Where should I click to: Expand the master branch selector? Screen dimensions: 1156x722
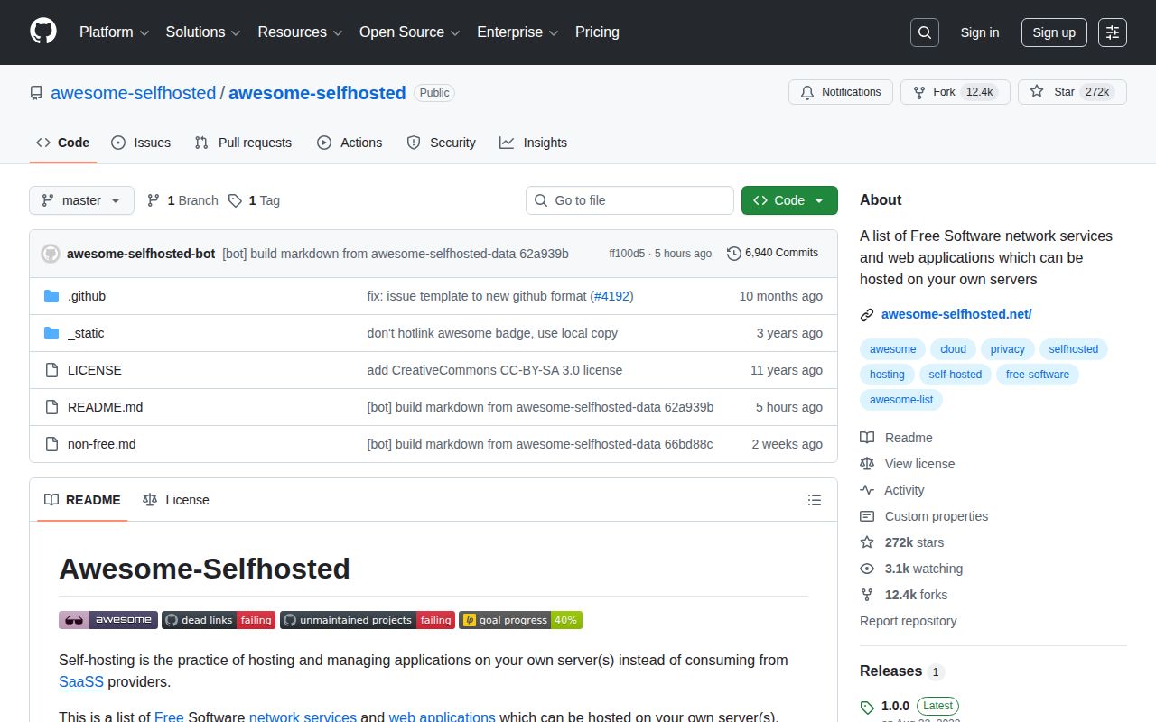coord(81,200)
